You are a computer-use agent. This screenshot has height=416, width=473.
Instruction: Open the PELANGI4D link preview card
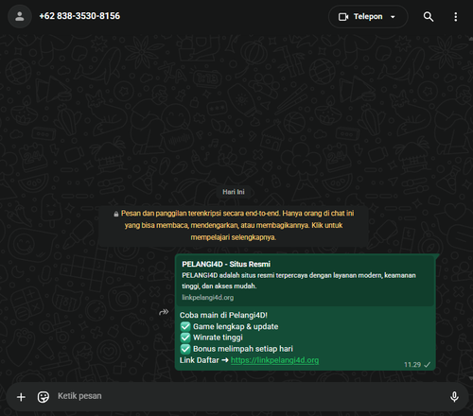[306, 280]
